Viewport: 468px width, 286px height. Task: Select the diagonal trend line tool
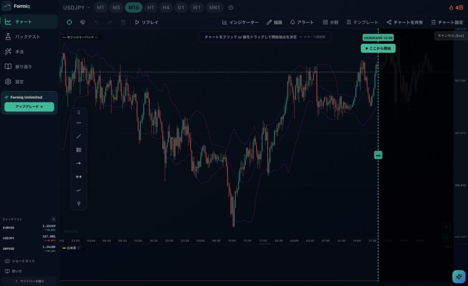point(79,136)
